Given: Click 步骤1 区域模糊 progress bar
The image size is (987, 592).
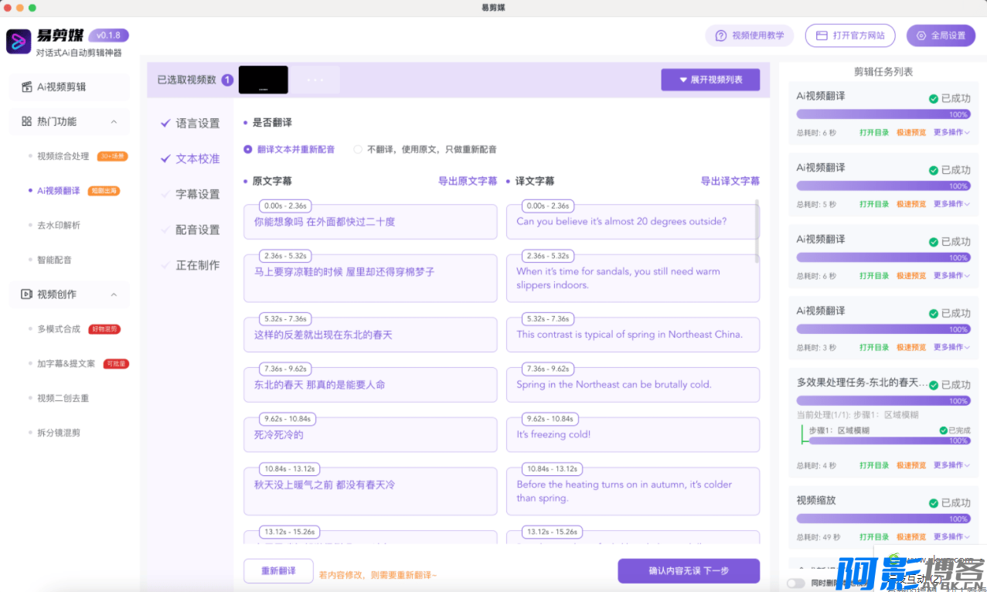Looking at the screenshot, I should click(889, 441).
